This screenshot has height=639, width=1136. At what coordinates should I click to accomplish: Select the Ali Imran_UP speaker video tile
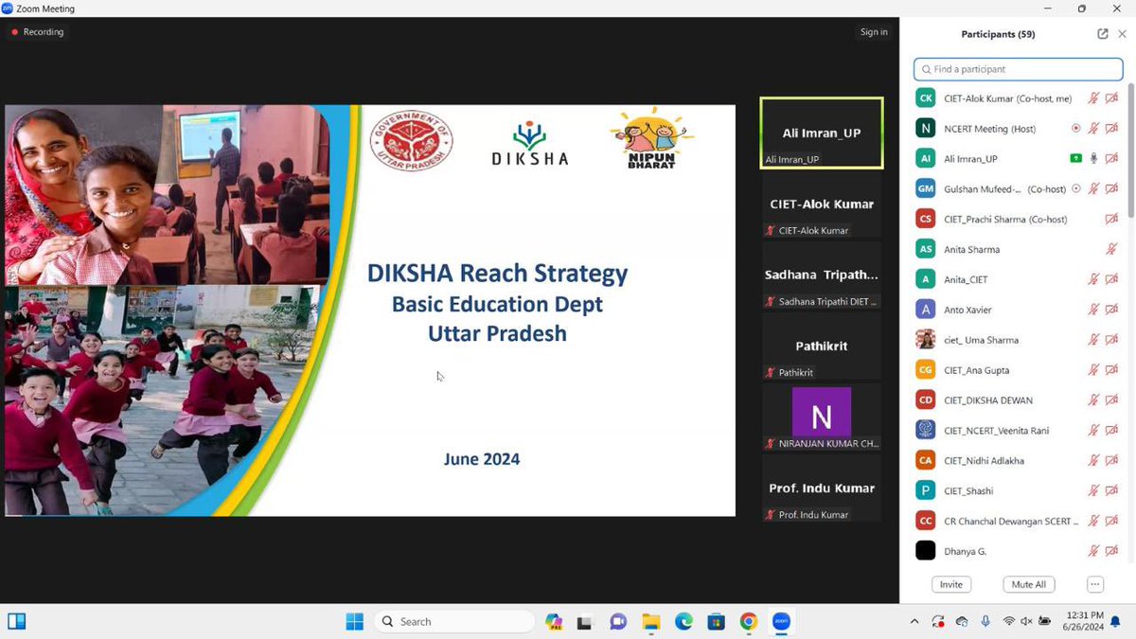pyautogui.click(x=822, y=133)
